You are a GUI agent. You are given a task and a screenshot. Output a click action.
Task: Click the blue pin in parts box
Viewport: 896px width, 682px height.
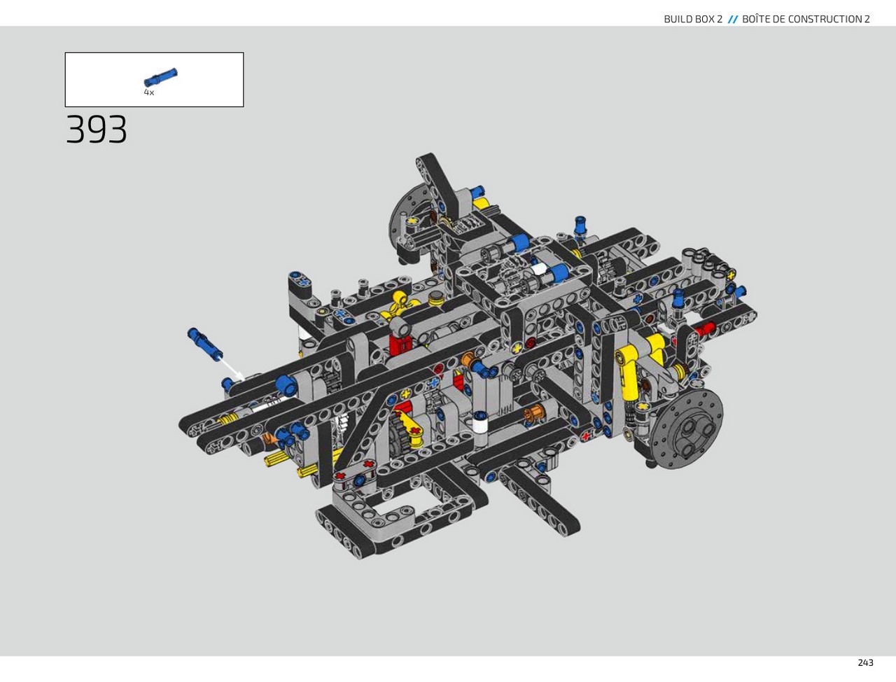click(161, 77)
